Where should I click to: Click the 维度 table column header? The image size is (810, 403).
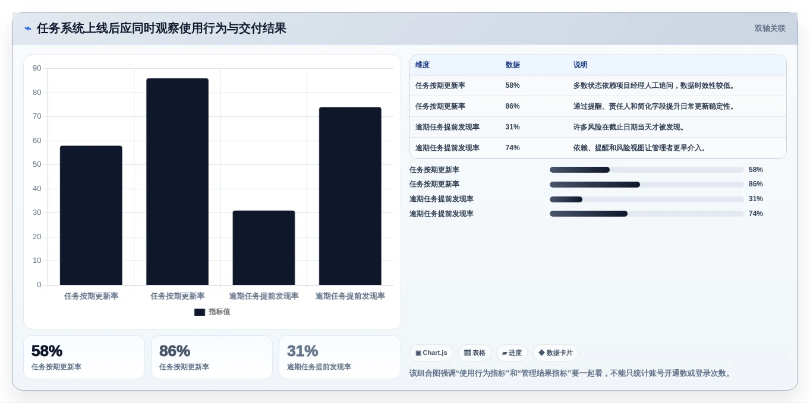coord(423,65)
